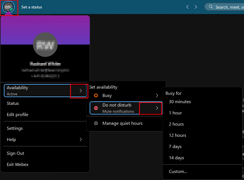Choose 7 days duration
Viewport: 244px width, 180px height.
tap(175, 147)
